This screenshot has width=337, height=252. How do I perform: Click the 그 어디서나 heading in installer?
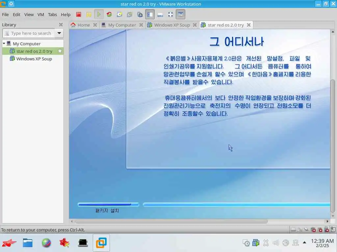pos(237,42)
